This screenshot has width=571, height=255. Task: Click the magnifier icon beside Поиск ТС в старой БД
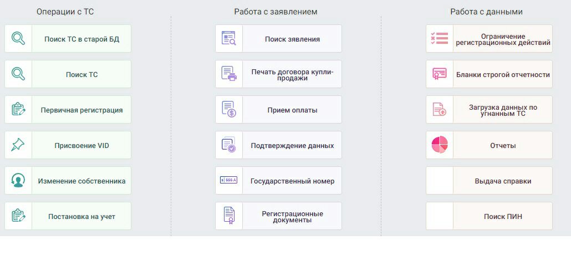click(18, 39)
